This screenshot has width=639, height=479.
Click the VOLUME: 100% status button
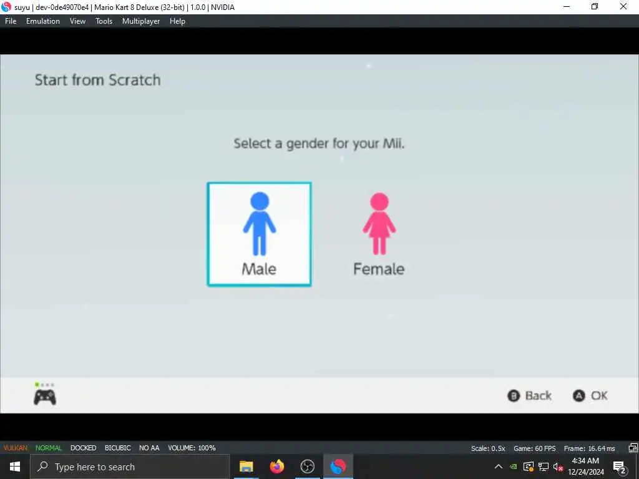tap(192, 448)
